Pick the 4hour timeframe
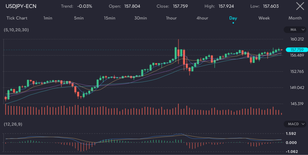This screenshot has width=308, height=155. pyautogui.click(x=202, y=18)
